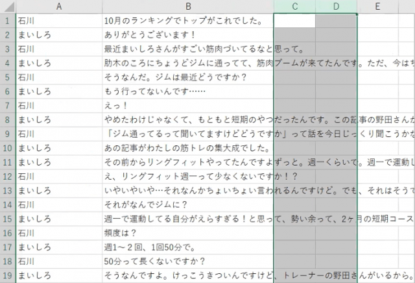Select the white active cell C1

point(294,21)
